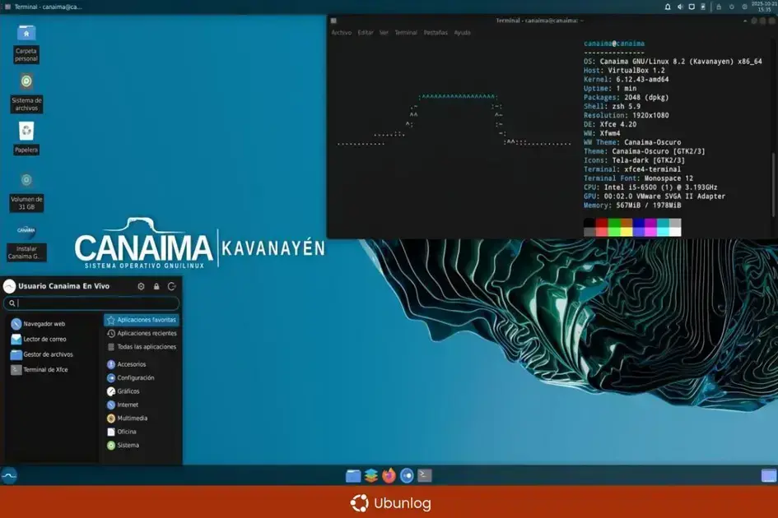Click the Whisker menu search field
This screenshot has width=778, height=518.
[x=91, y=303]
